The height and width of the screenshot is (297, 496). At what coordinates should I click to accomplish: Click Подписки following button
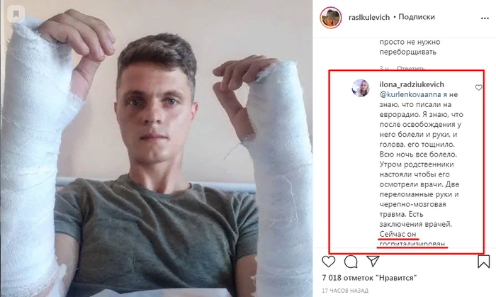click(417, 17)
